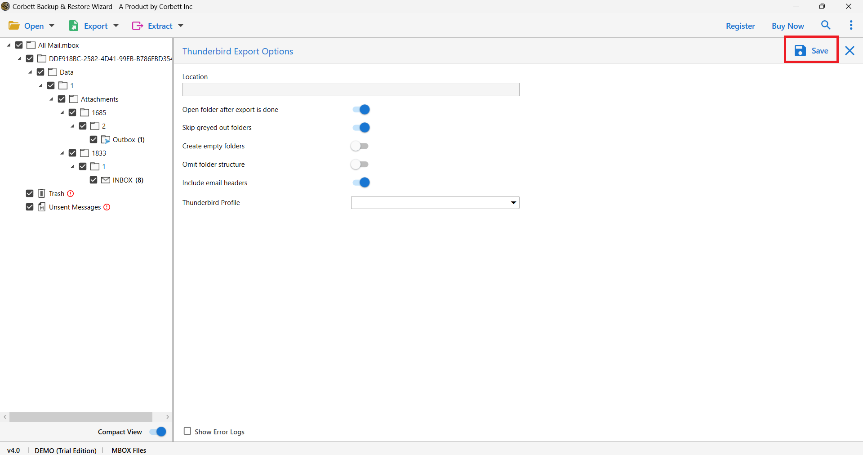The height and width of the screenshot is (455, 863).
Task: Uncheck the Outbox (1) checkbox
Action: click(x=93, y=139)
